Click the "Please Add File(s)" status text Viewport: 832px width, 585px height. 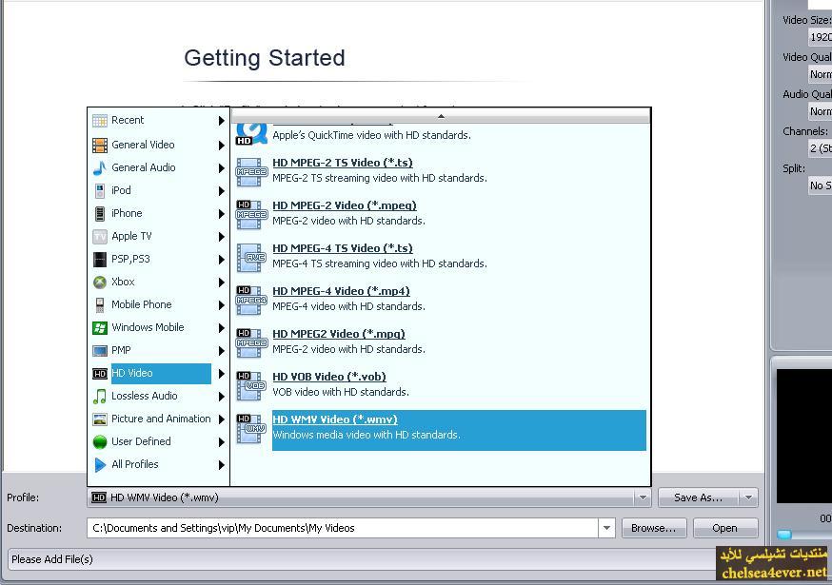pos(52,559)
